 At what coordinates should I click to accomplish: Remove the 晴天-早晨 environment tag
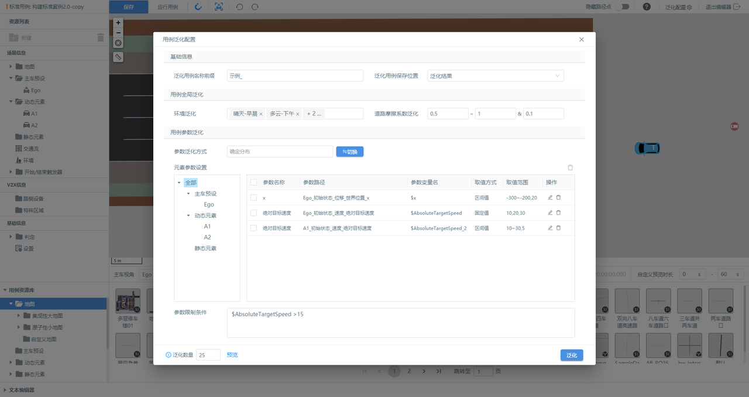(x=261, y=114)
